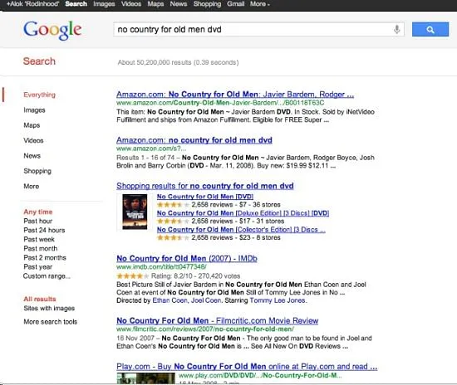This screenshot has height=385, width=457.
Task: Filter results by Images in sidebar
Action: pos(34,110)
